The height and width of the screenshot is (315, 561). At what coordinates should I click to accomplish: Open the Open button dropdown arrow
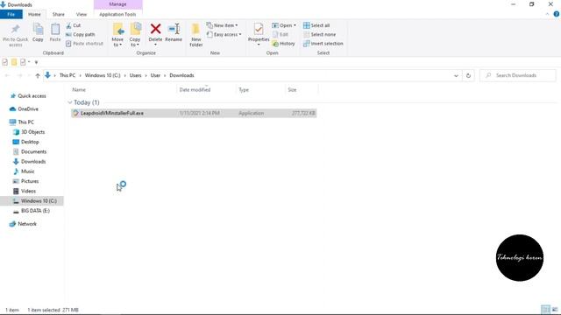click(x=295, y=25)
